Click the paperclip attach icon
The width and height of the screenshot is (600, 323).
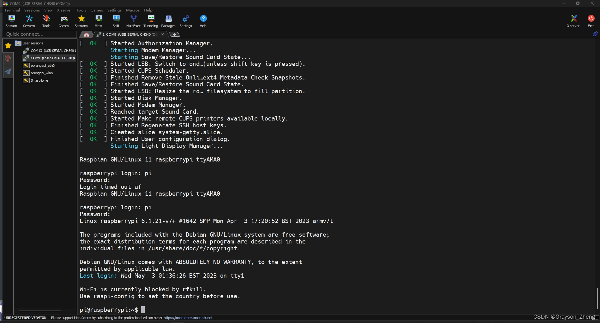pos(595,34)
